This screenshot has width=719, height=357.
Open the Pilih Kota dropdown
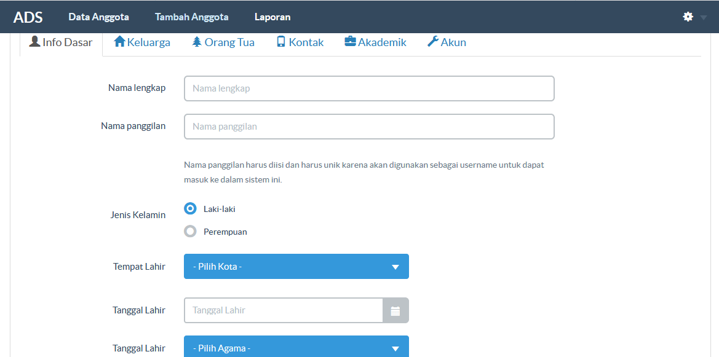[x=296, y=266]
